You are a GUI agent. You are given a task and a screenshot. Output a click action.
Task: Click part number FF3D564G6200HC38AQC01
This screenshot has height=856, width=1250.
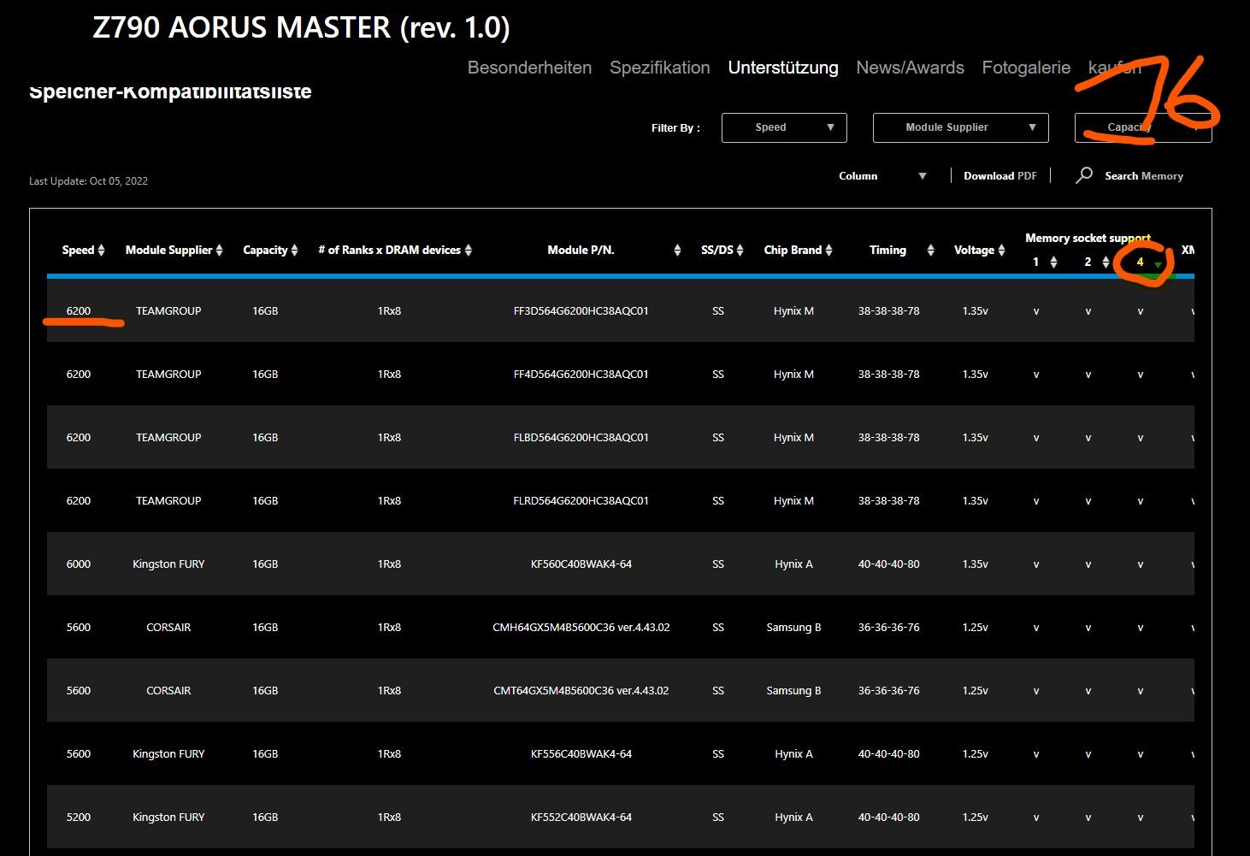click(581, 311)
